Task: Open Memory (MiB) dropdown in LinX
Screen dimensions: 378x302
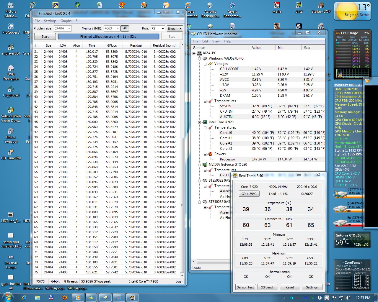Action: [x=118, y=28]
